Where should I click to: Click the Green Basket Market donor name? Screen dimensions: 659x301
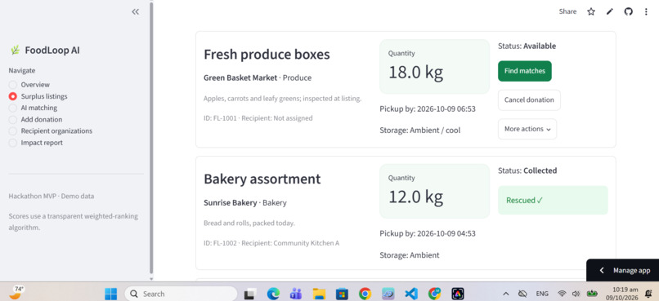click(x=240, y=77)
